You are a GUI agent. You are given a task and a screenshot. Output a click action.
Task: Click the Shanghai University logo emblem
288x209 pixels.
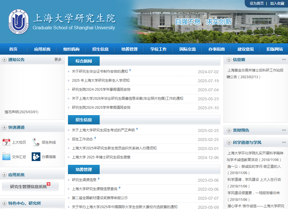pyautogui.click(x=19, y=22)
